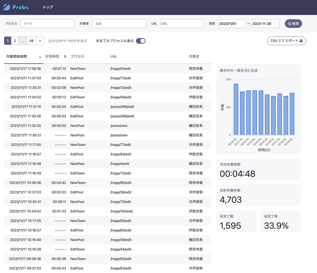Go to next page with > arrow

[x=40, y=41]
